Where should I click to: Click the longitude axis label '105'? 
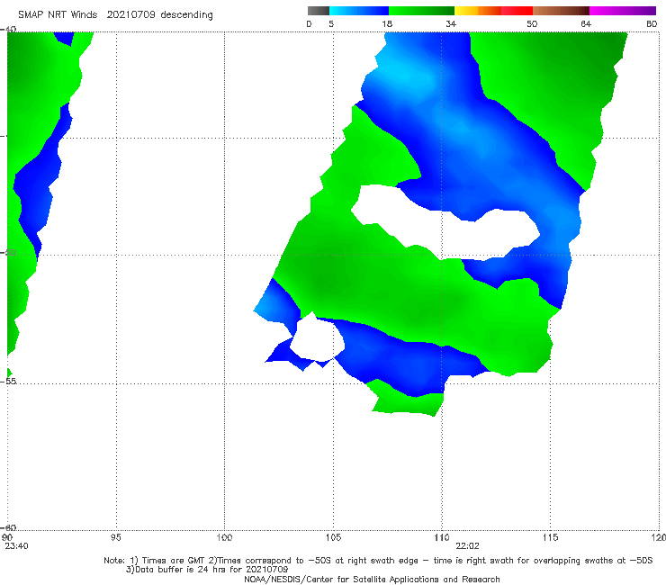click(333, 538)
